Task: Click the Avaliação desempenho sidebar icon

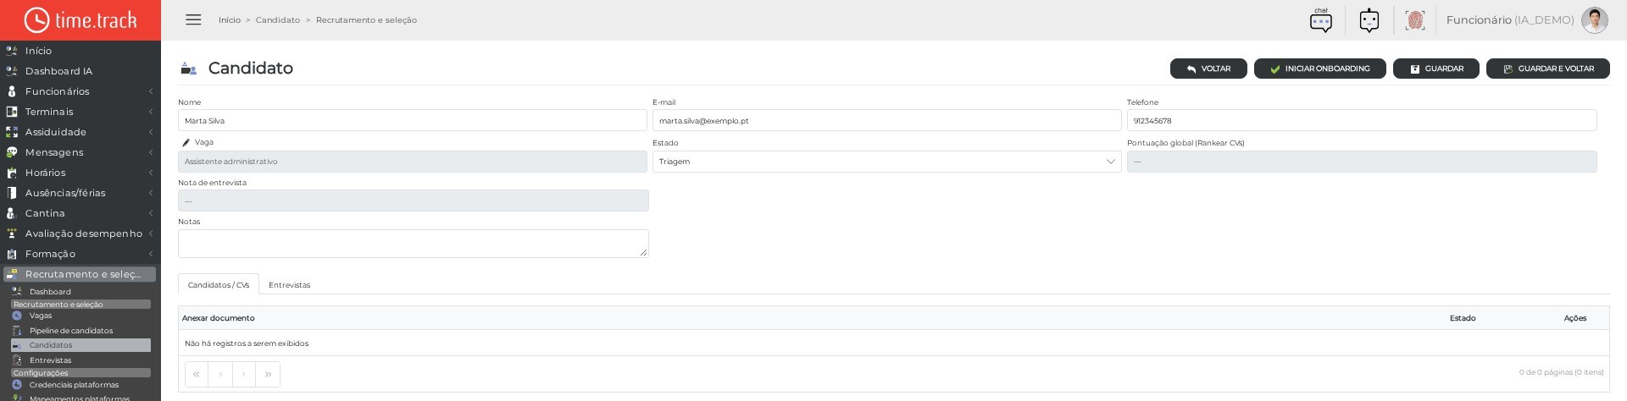Action: pos(12,233)
